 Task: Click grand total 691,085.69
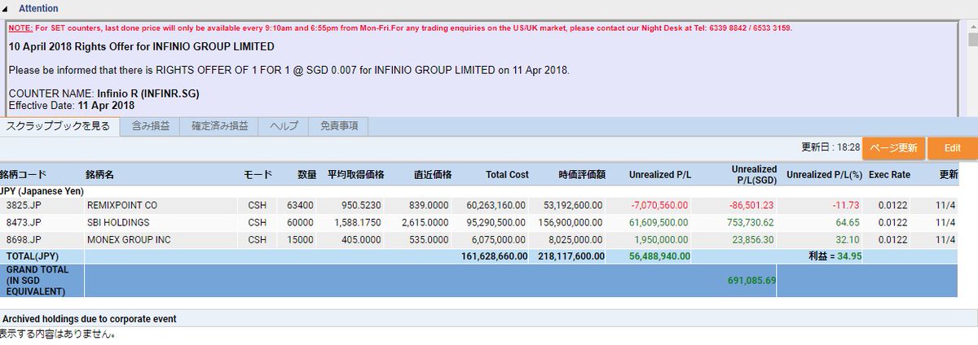click(752, 280)
